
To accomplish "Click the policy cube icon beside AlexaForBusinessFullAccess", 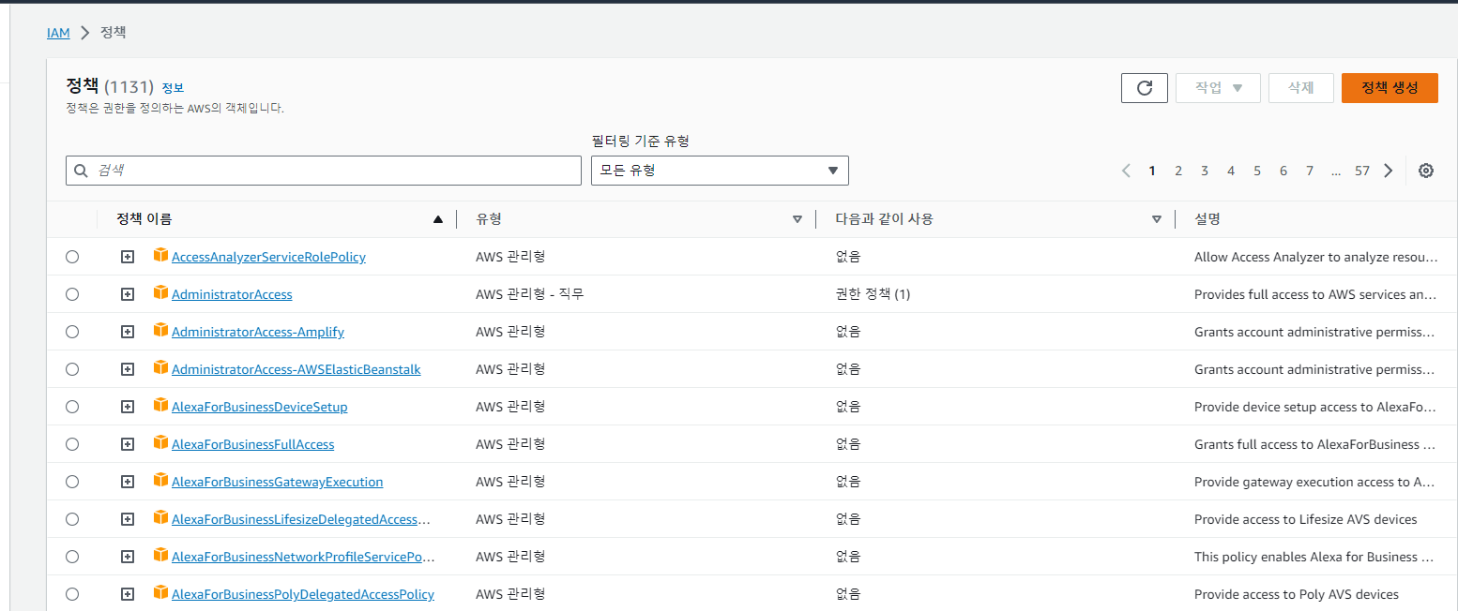I will [x=161, y=442].
